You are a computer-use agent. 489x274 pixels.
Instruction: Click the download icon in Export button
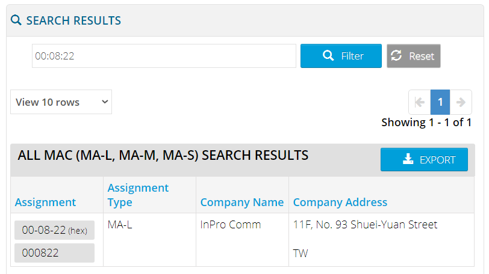point(408,159)
